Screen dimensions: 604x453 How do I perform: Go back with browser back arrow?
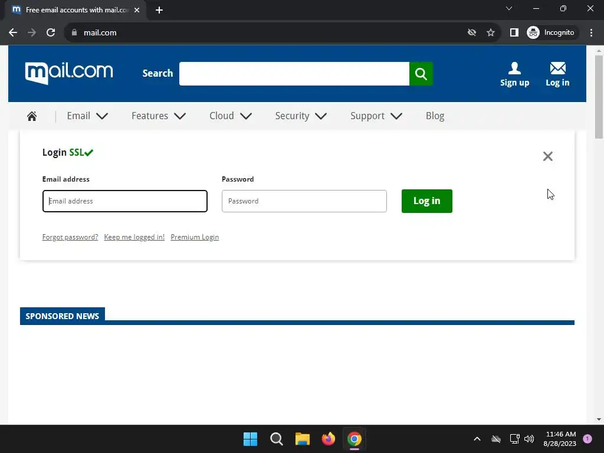[x=13, y=32]
